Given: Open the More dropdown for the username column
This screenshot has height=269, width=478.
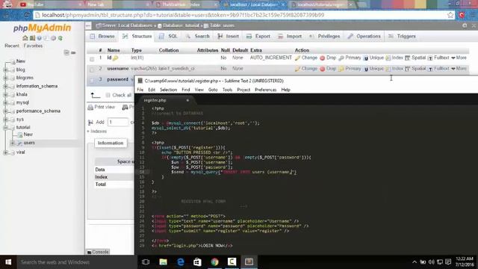Looking at the screenshot, I should 459,69.
